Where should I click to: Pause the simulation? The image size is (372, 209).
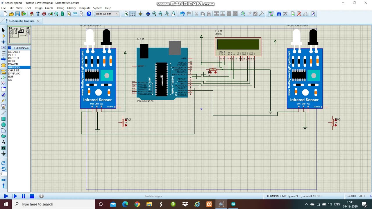(x=24, y=196)
